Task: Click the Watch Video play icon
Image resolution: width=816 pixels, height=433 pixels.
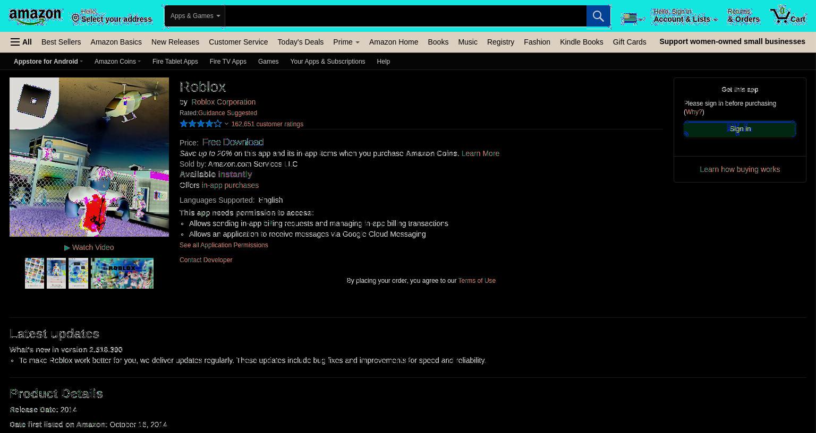Action: 67,247
